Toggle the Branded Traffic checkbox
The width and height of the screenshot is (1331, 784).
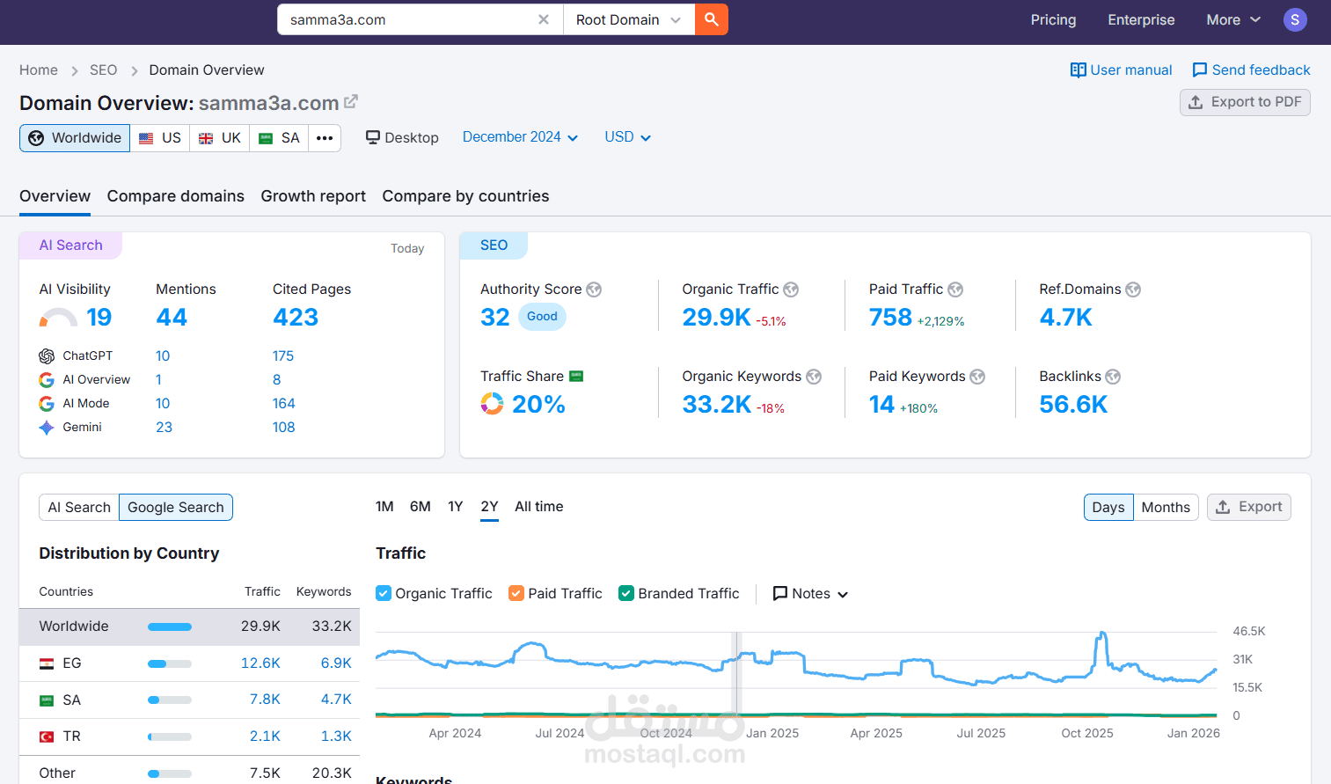626,593
